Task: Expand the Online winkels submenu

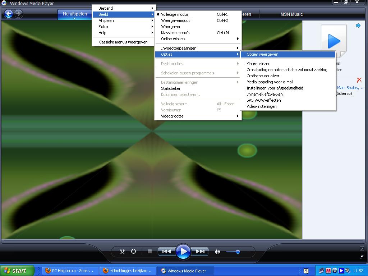Action: pyautogui.click(x=198, y=39)
